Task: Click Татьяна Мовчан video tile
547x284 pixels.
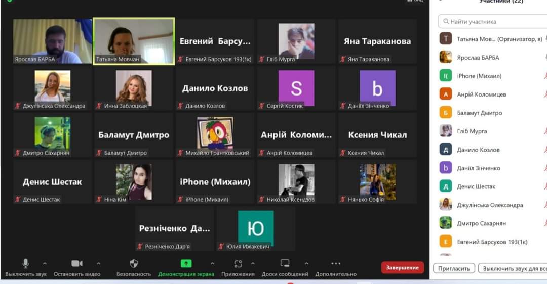Action: pyautogui.click(x=134, y=41)
